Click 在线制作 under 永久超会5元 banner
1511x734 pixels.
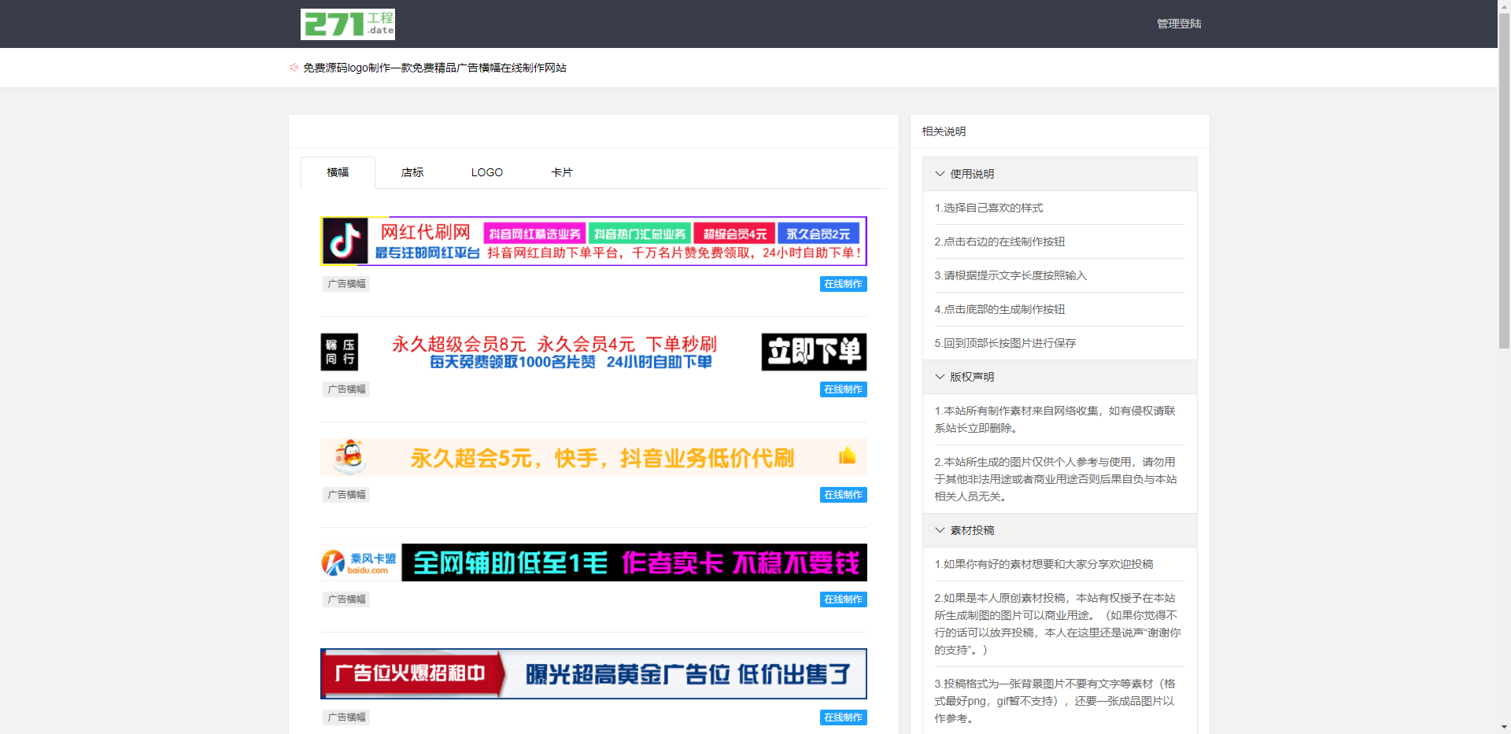(x=843, y=495)
